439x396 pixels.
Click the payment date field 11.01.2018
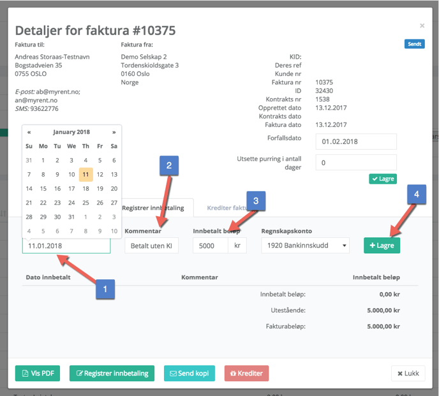pyautogui.click(x=66, y=246)
